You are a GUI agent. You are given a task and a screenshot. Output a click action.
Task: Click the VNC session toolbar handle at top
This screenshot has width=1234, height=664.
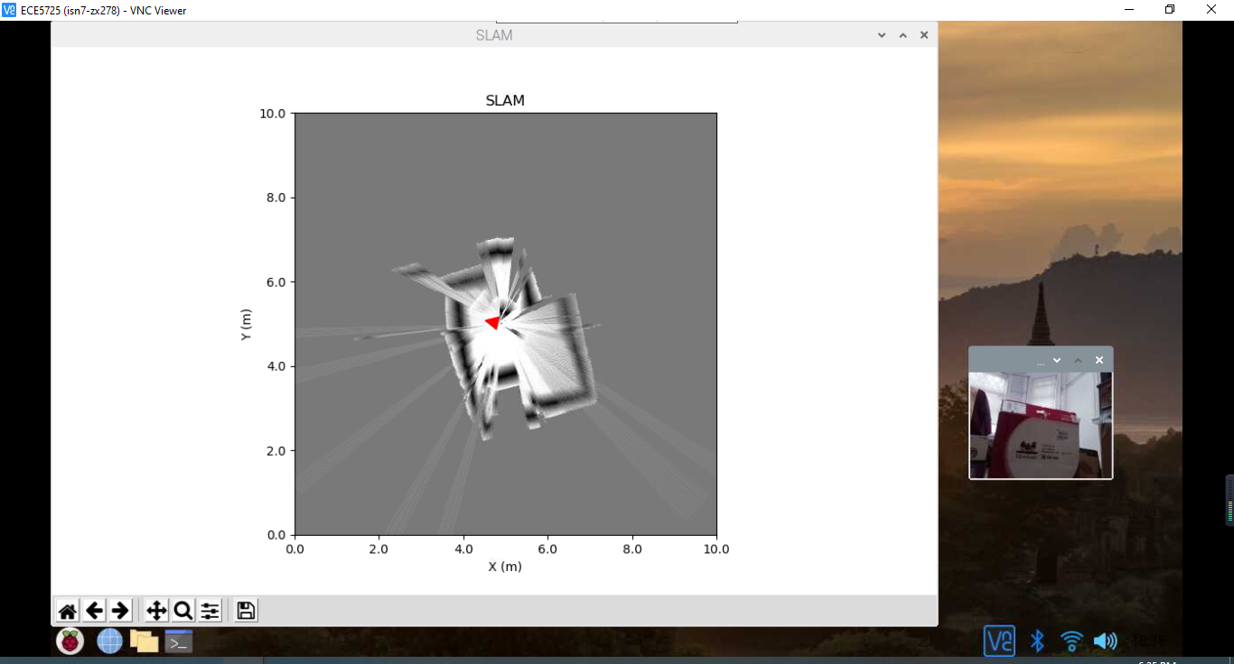616,21
